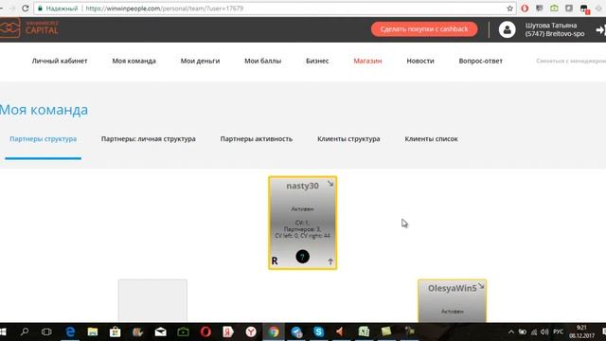Click the question mark circle on the nasty30 card
The image size is (606, 341).
(x=302, y=257)
